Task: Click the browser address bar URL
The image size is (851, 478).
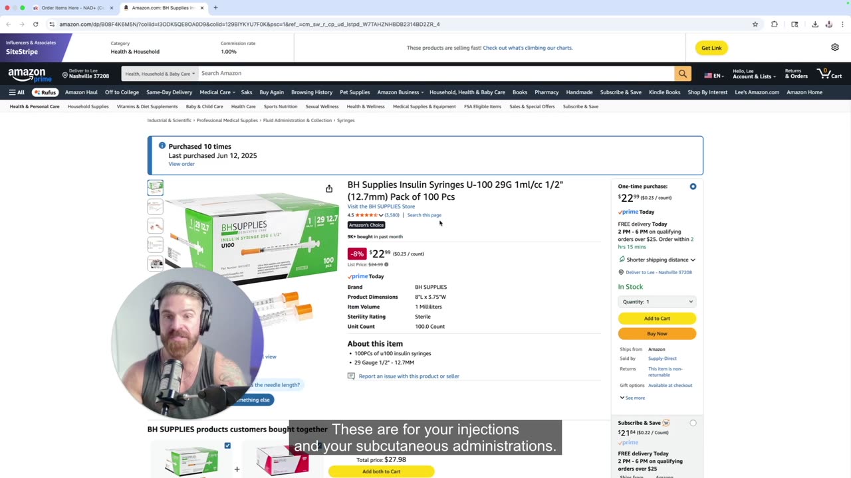Action: pos(249,24)
